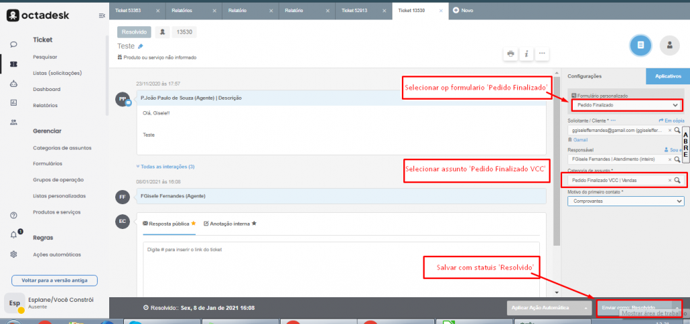Click the bot icon in left sidebar
The height and width of the screenshot is (324, 690).
(x=13, y=84)
